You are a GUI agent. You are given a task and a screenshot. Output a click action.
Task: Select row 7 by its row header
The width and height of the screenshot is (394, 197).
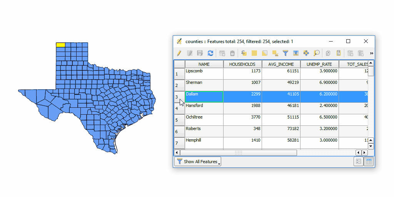pos(179,143)
